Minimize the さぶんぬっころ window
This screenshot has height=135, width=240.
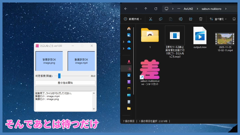click(x=73, y=46)
